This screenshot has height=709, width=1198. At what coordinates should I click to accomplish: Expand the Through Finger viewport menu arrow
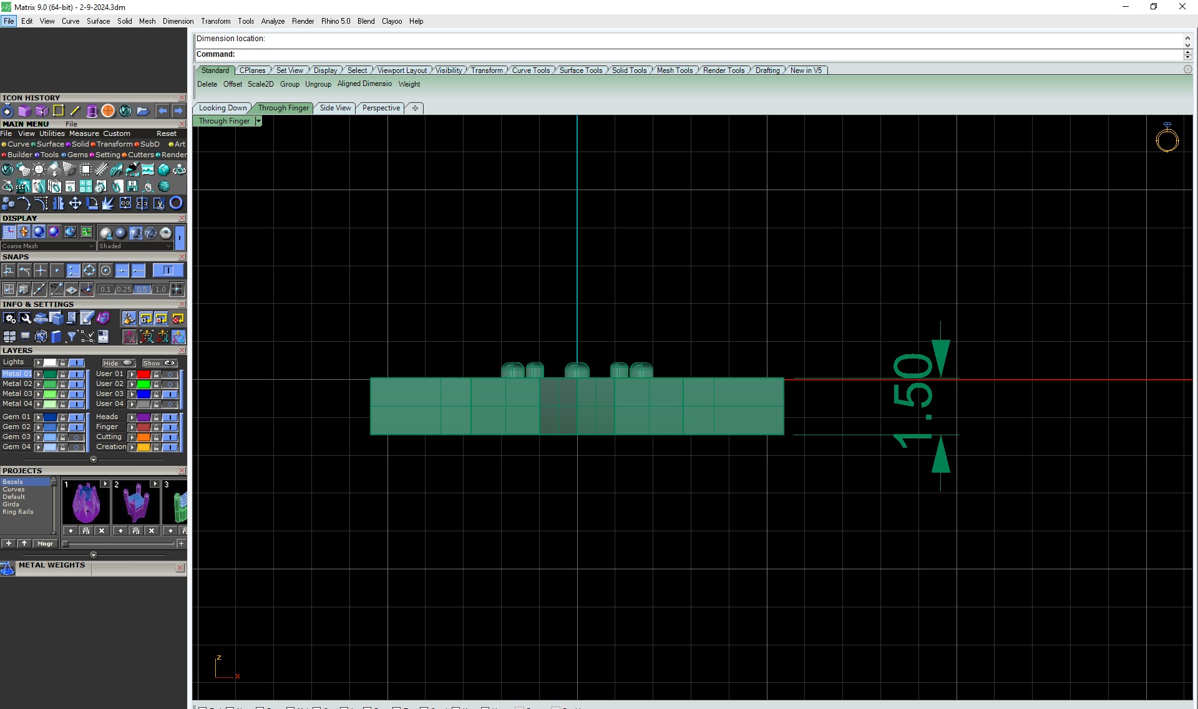click(x=258, y=121)
